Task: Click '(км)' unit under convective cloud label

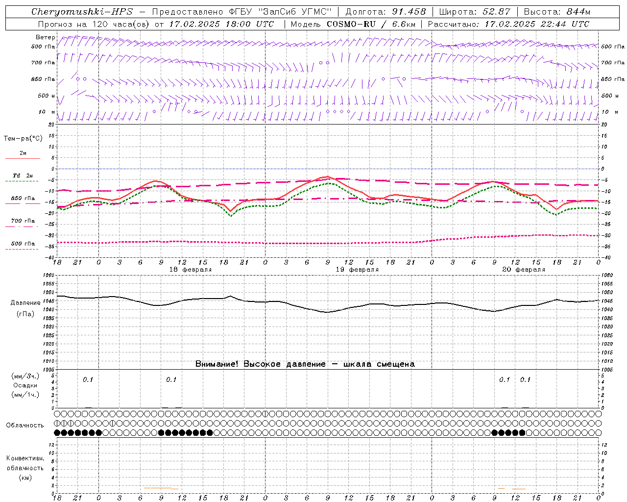Action: coord(25,477)
